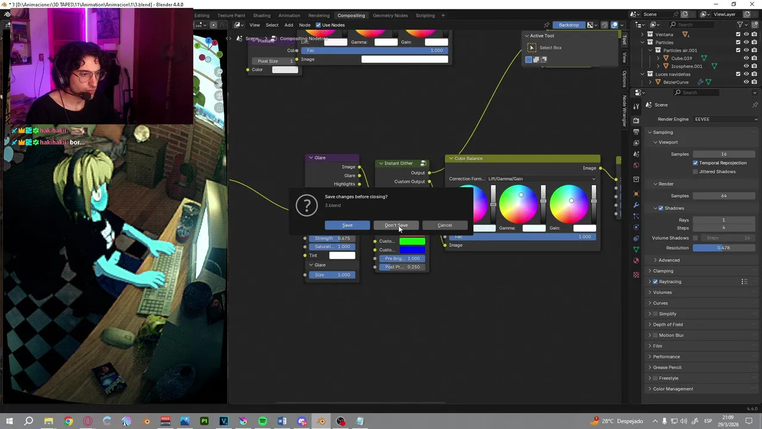Expand the Volumes panel
Viewport: 762px width, 429px height.
(x=662, y=292)
